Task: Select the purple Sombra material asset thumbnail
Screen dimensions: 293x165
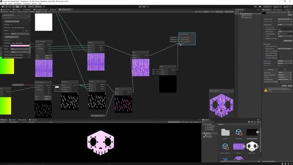Action: pos(239,147)
